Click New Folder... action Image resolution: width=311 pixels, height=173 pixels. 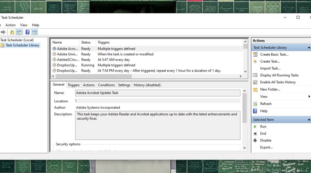coord(270,89)
